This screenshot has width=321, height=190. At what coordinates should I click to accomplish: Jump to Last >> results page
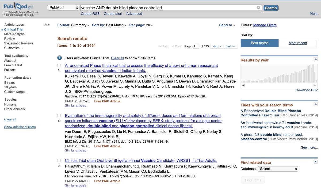point(230,46)
